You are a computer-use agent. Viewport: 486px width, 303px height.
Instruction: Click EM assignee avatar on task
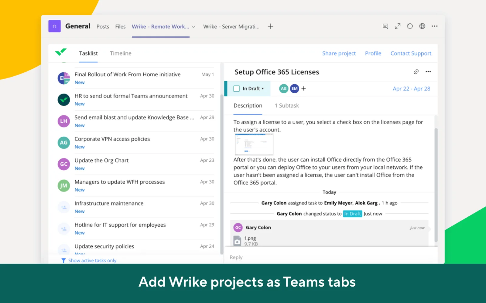[294, 88]
